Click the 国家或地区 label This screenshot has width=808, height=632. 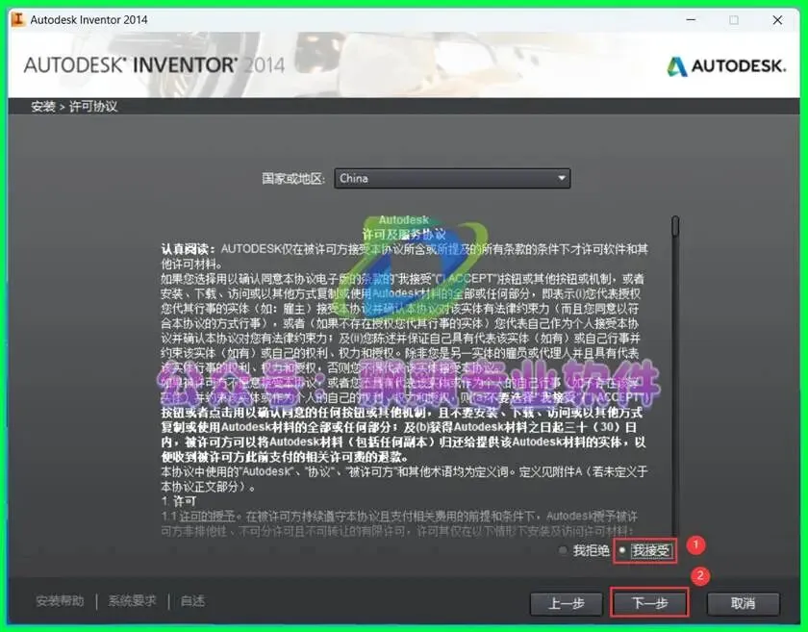pos(292,178)
